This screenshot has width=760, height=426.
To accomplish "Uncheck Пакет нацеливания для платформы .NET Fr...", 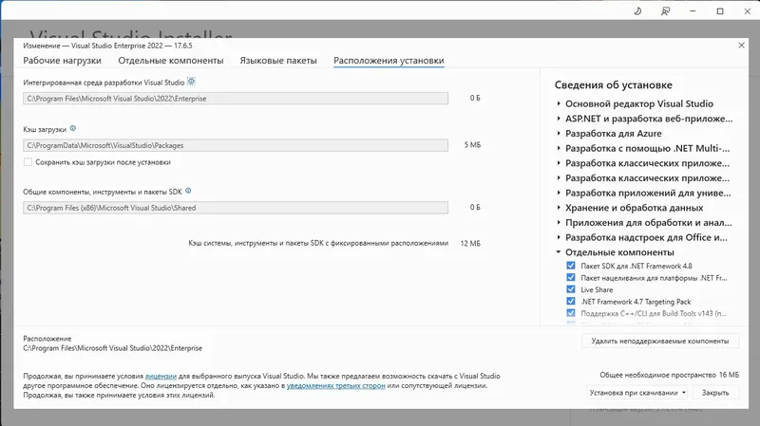I will click(571, 277).
